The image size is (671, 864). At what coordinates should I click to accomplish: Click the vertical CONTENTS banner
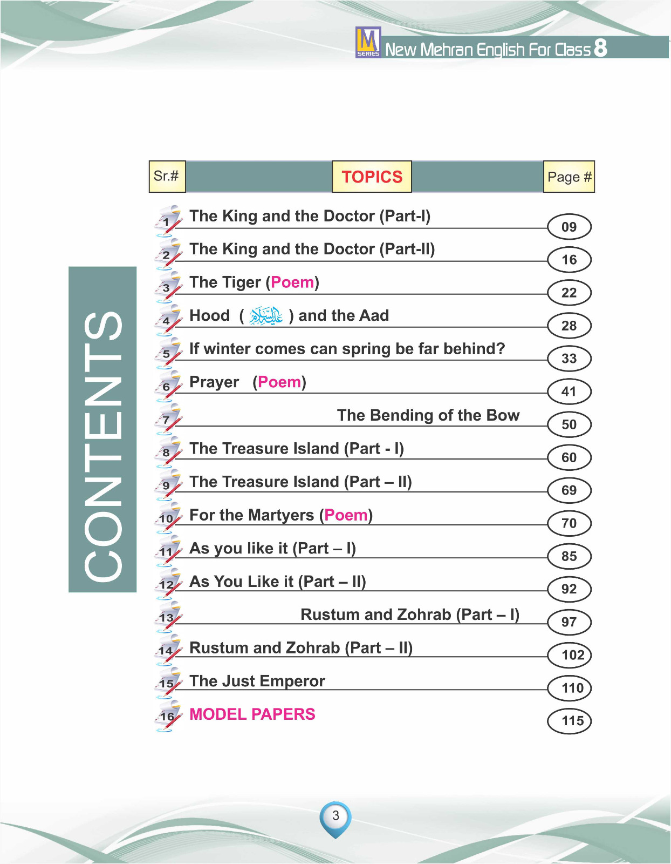[x=102, y=429]
